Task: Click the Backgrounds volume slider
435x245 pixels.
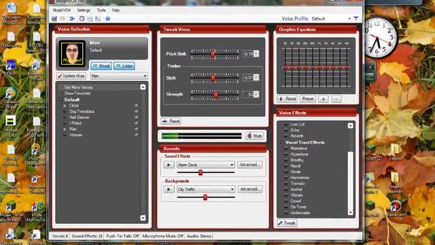Action: [x=206, y=197]
